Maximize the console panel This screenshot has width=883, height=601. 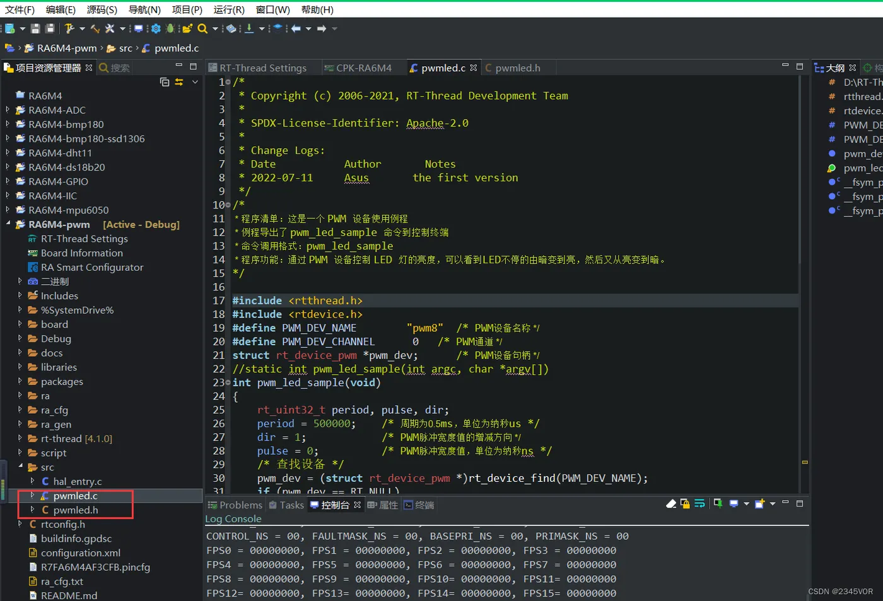[x=800, y=503]
